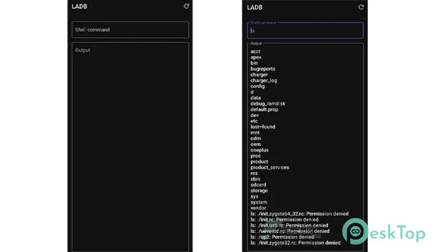Select the 'proc' output line
The height and width of the screenshot is (252, 435).
point(256,156)
